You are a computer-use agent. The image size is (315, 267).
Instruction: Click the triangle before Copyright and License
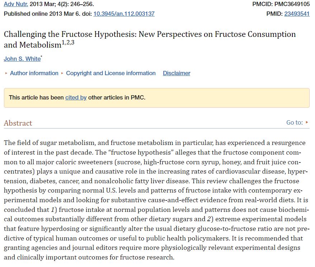click(x=62, y=73)
